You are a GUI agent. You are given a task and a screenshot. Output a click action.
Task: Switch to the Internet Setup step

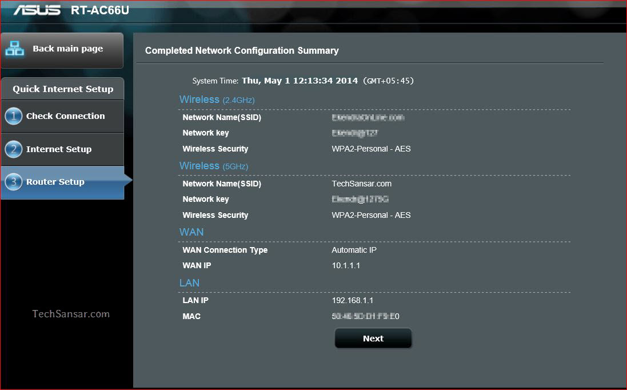point(58,149)
